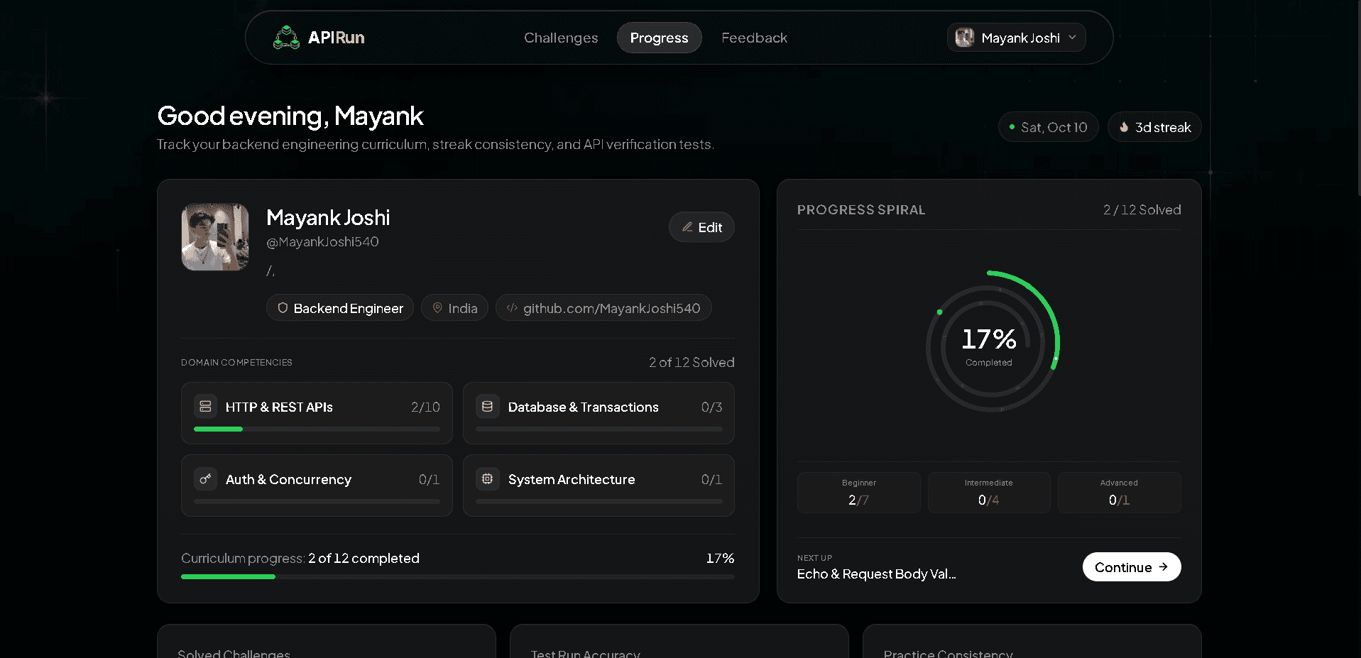Click the Curriculum progress bar

point(458,576)
